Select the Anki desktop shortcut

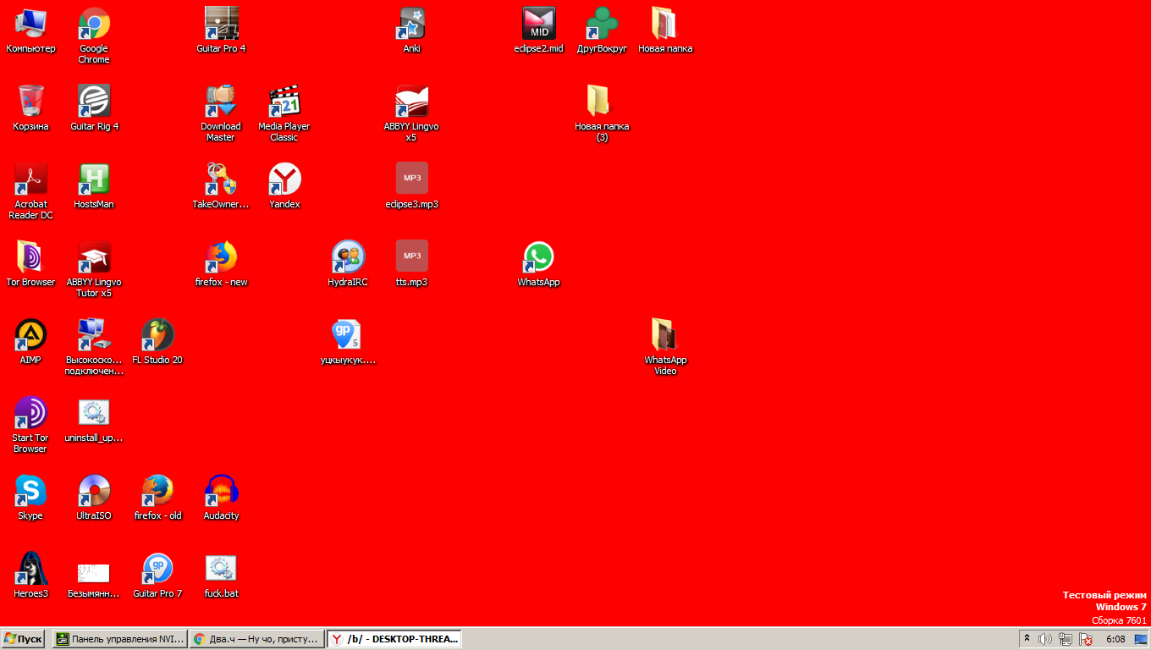[411, 24]
